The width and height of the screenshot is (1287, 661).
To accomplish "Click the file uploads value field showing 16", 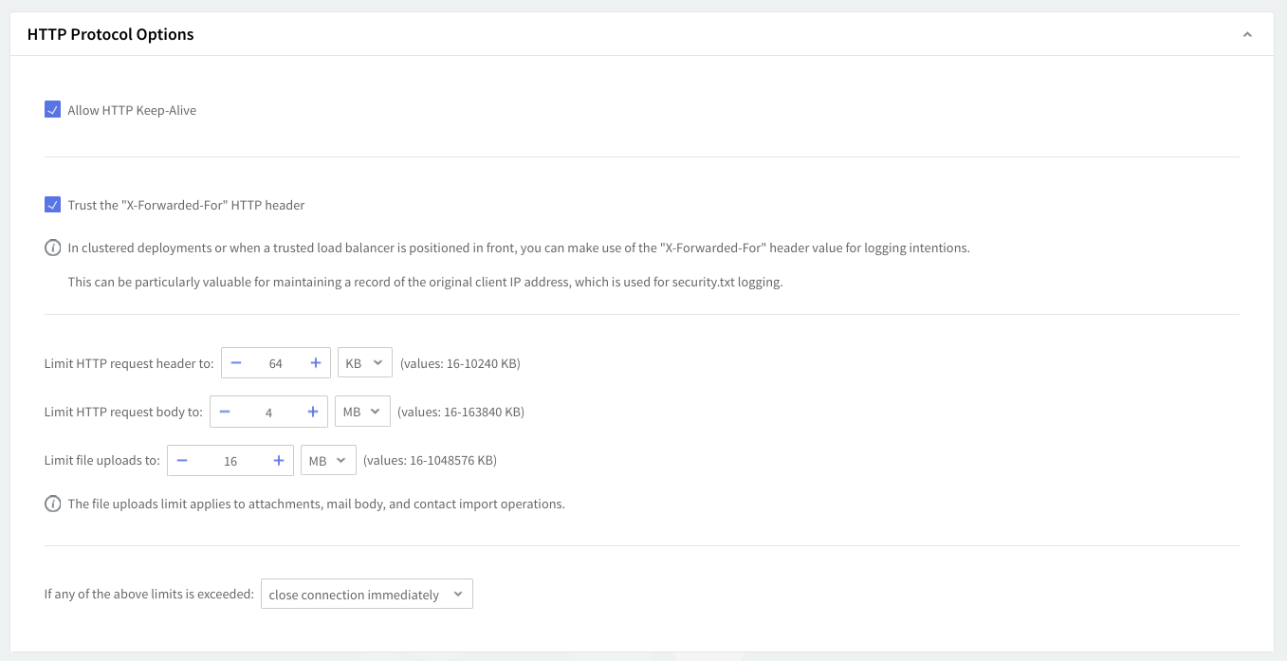I will click(230, 461).
